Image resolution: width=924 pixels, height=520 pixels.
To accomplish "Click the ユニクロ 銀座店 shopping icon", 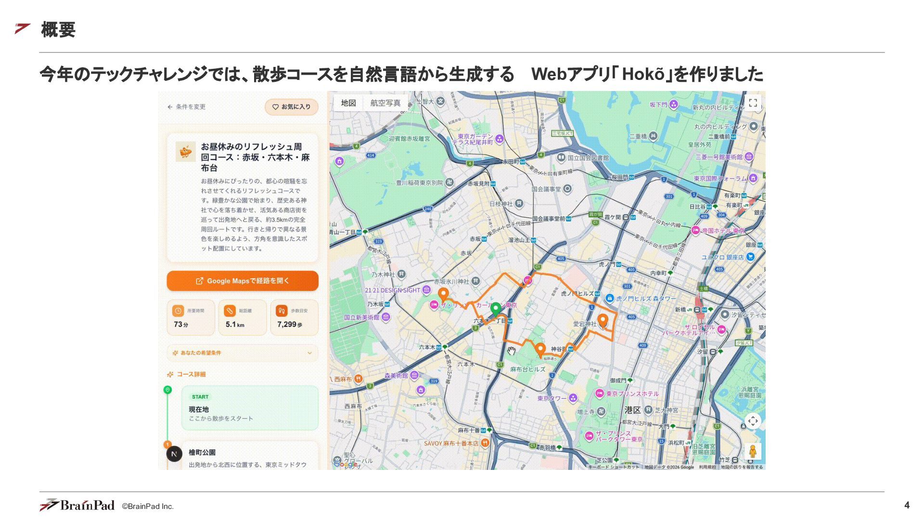I will [x=750, y=257].
